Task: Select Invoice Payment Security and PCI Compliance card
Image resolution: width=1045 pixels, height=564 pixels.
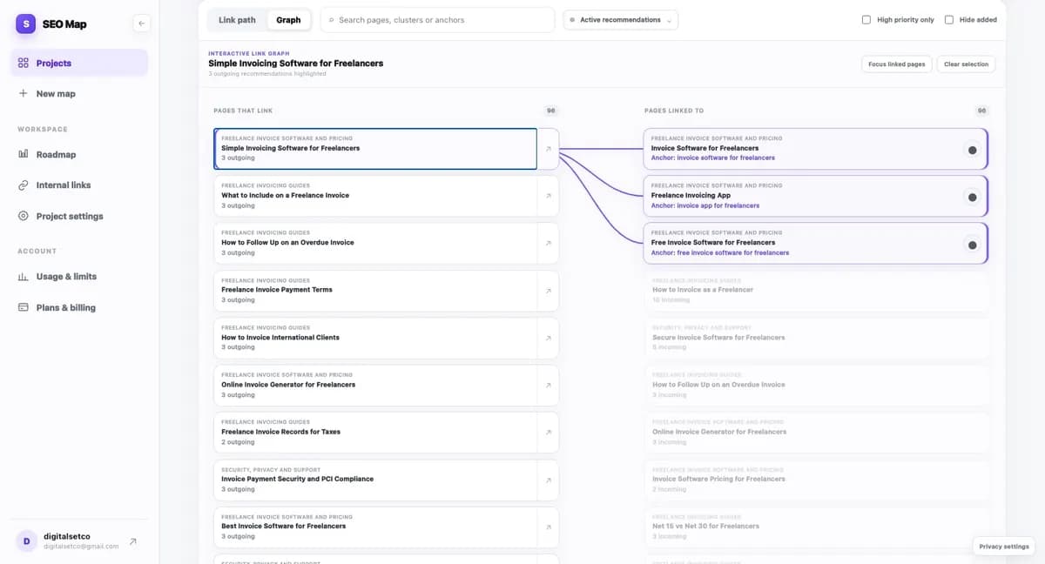Action: tap(375, 480)
